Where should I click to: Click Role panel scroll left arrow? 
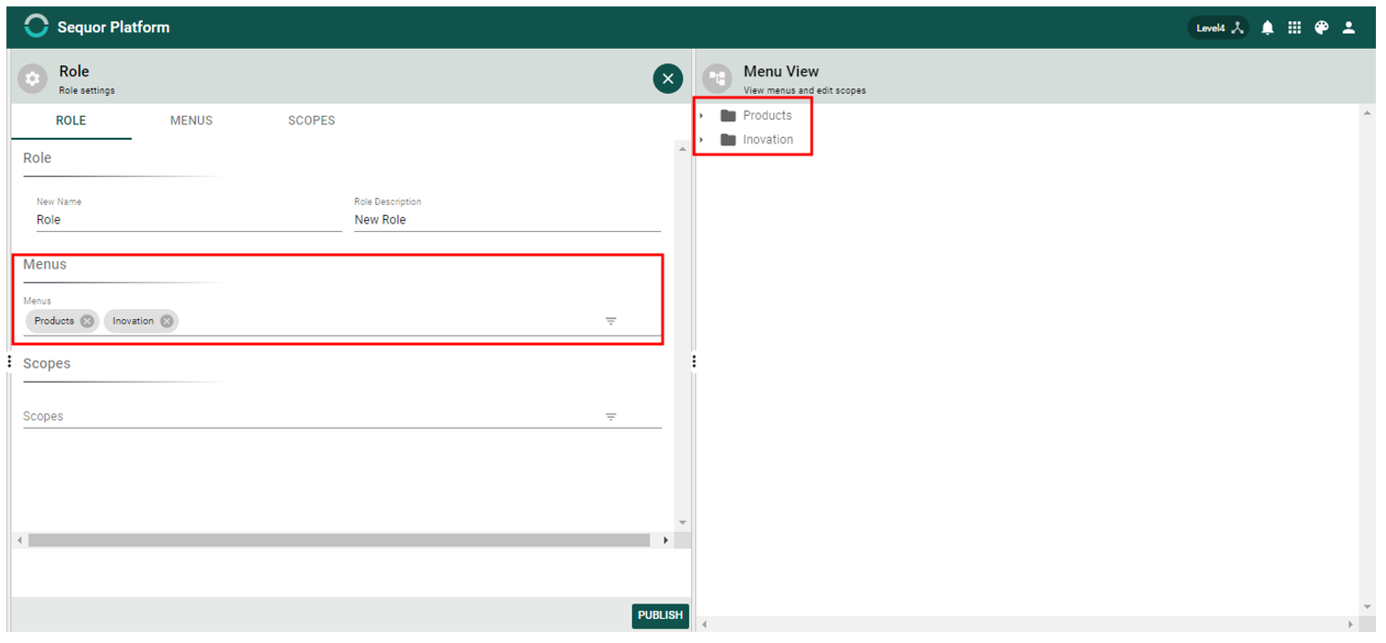(x=19, y=540)
